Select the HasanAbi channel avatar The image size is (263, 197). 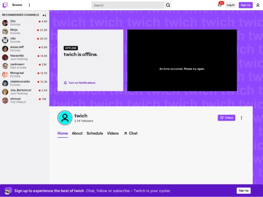(x=5, y=57)
